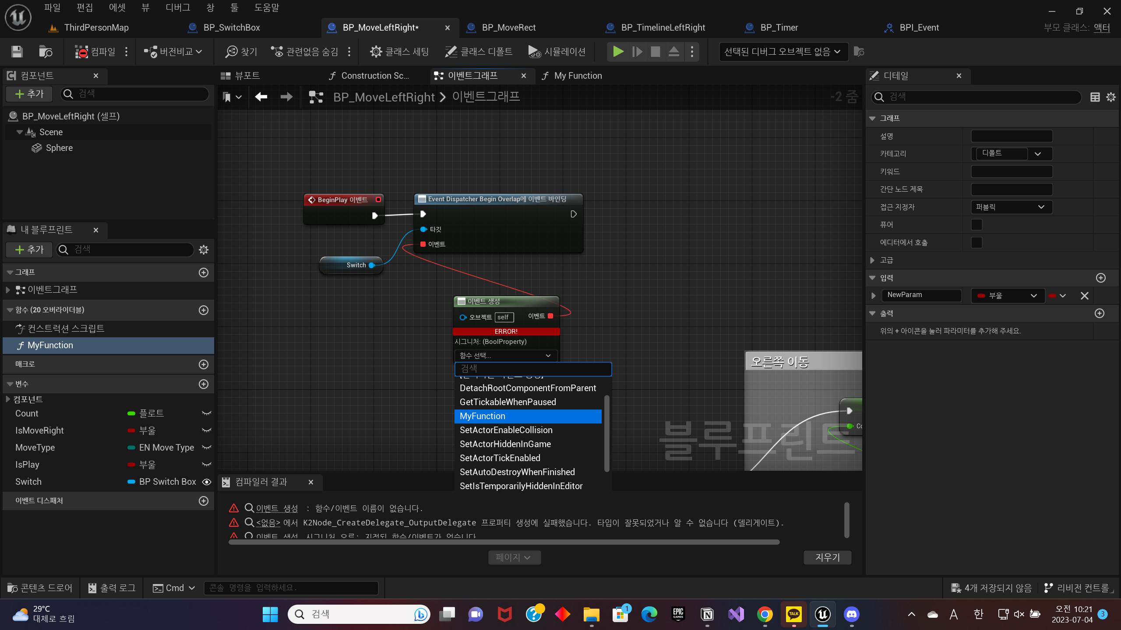Switch to the 뷰포트 tab
Viewport: 1121px width, 630px height.
pyautogui.click(x=247, y=76)
